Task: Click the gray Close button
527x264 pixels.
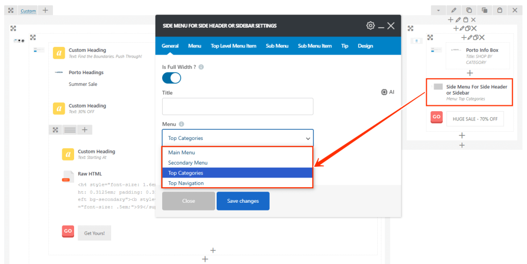Action: coord(188,201)
